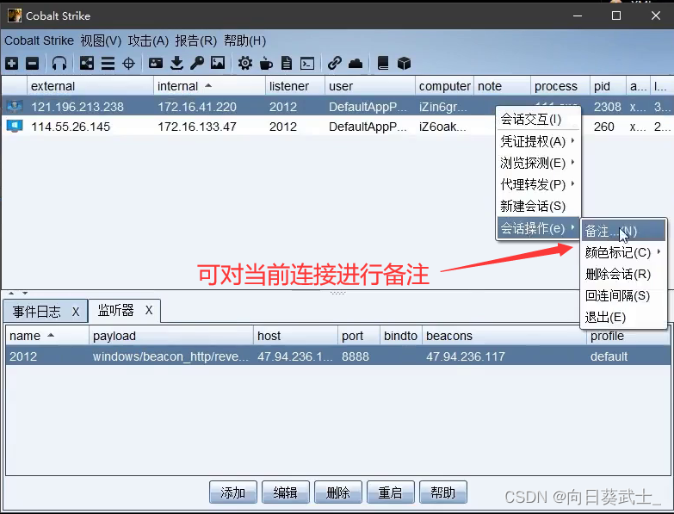The height and width of the screenshot is (514, 674).
Task: Click the chain link host file icon
Action: point(335,63)
